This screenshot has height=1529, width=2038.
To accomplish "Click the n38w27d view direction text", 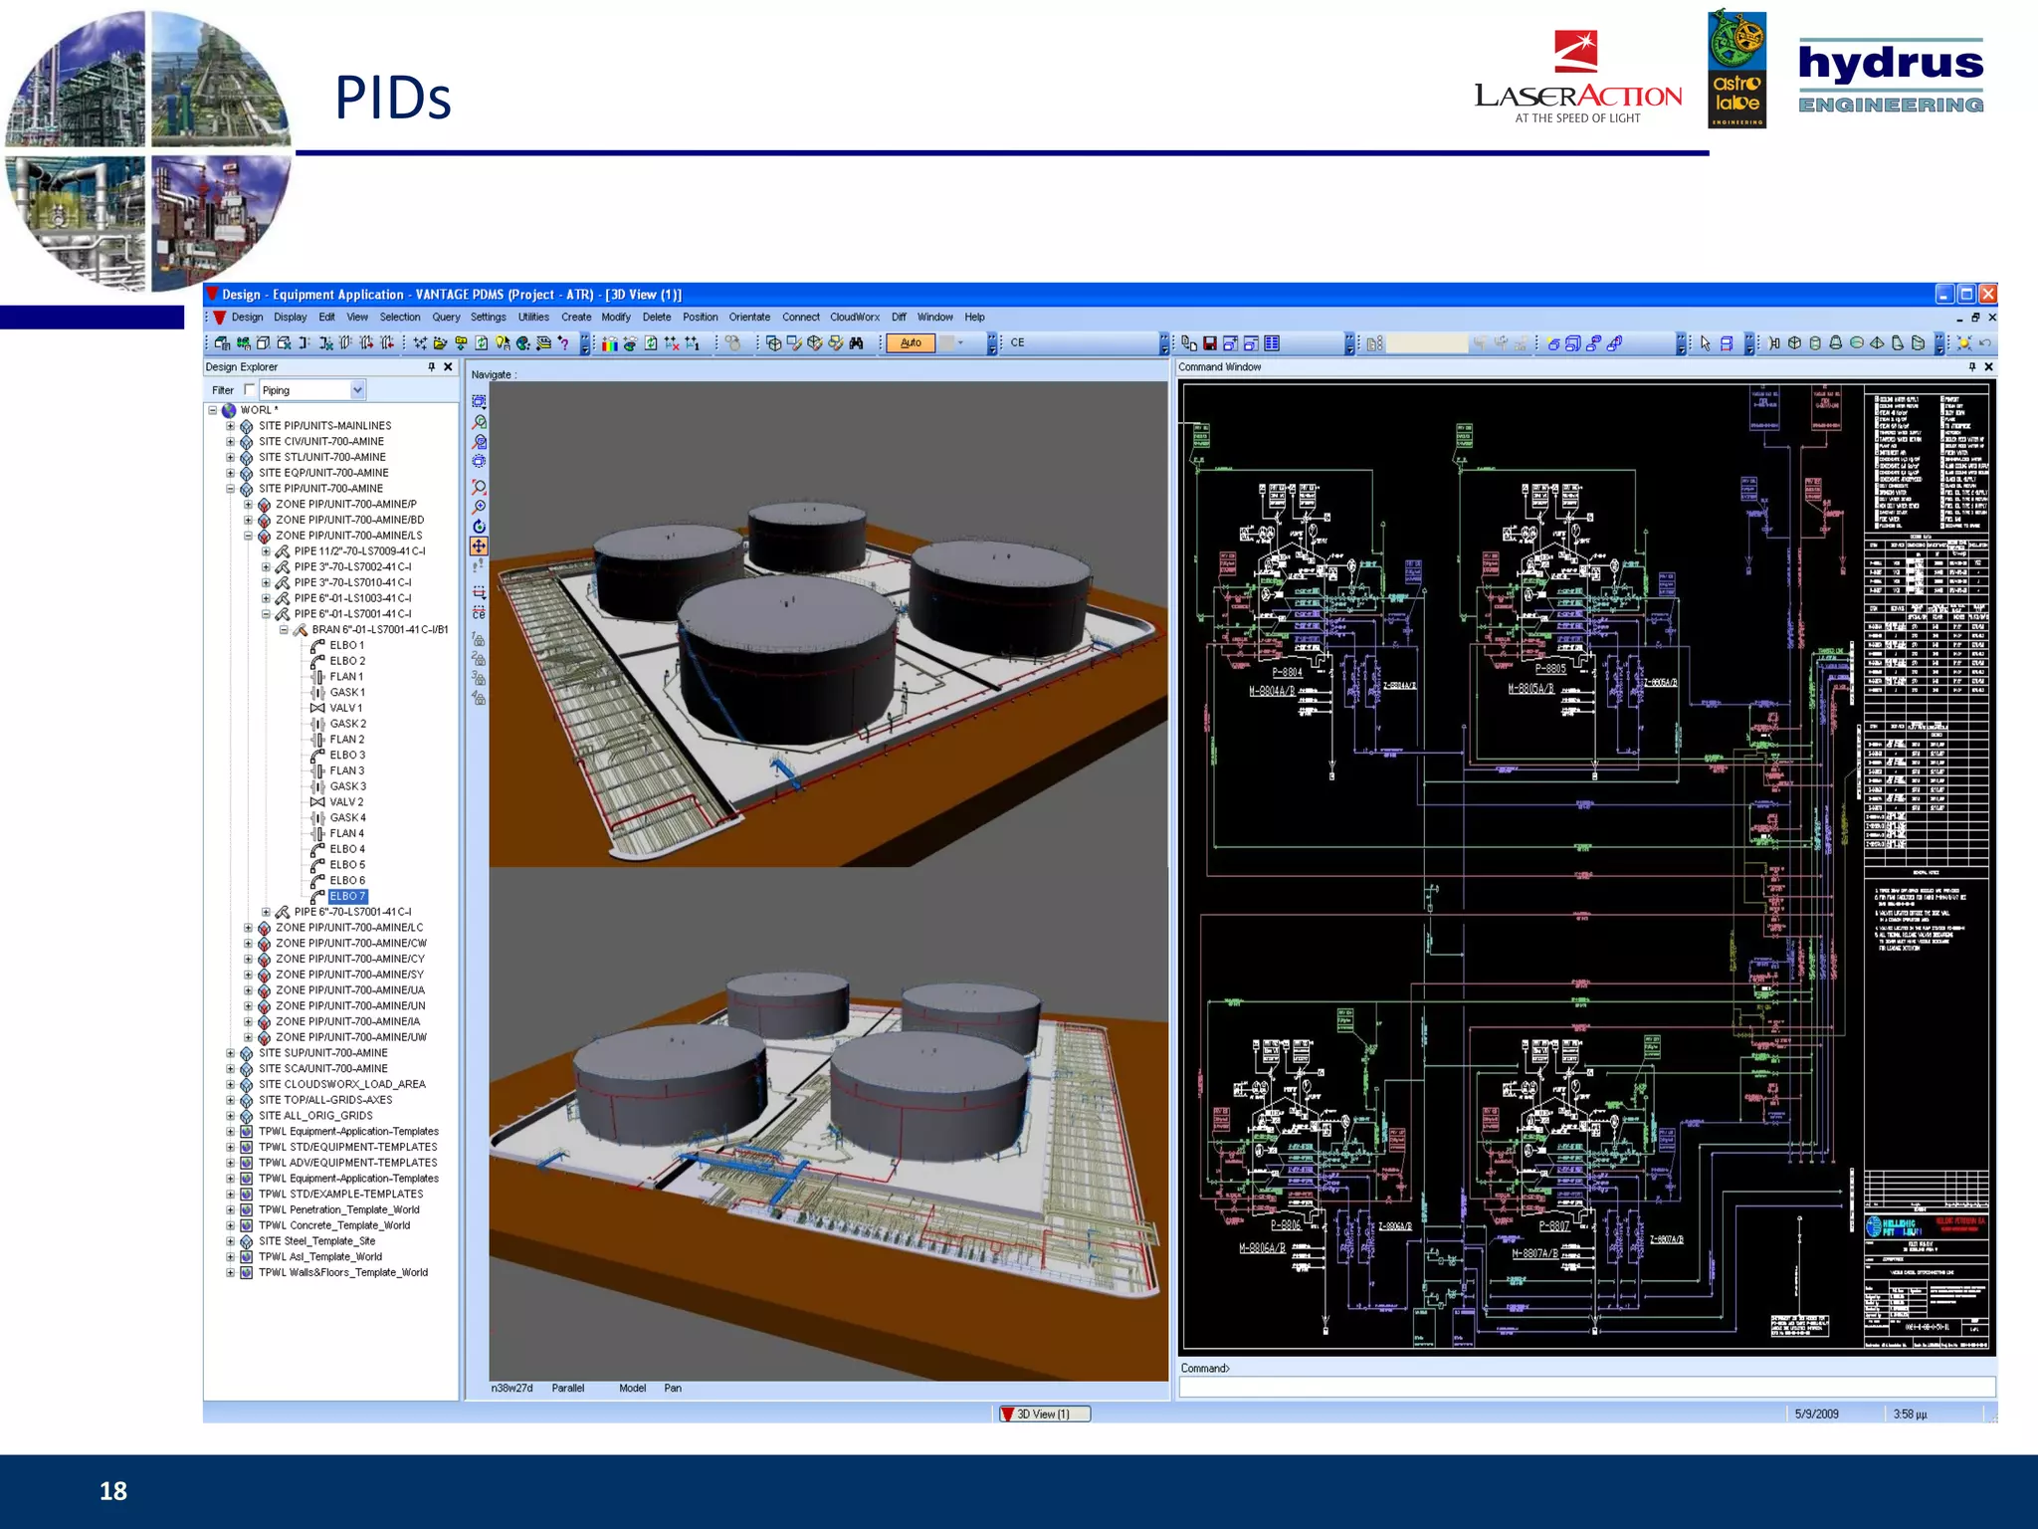I will (x=512, y=1388).
